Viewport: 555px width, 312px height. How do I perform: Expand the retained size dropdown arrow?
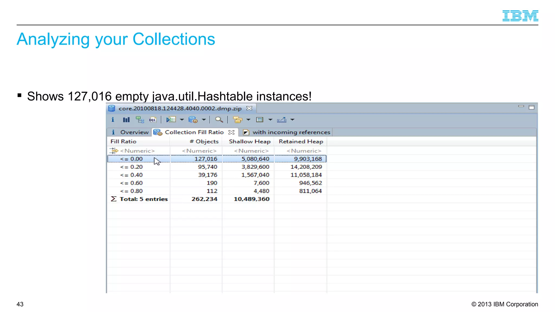[x=270, y=120]
